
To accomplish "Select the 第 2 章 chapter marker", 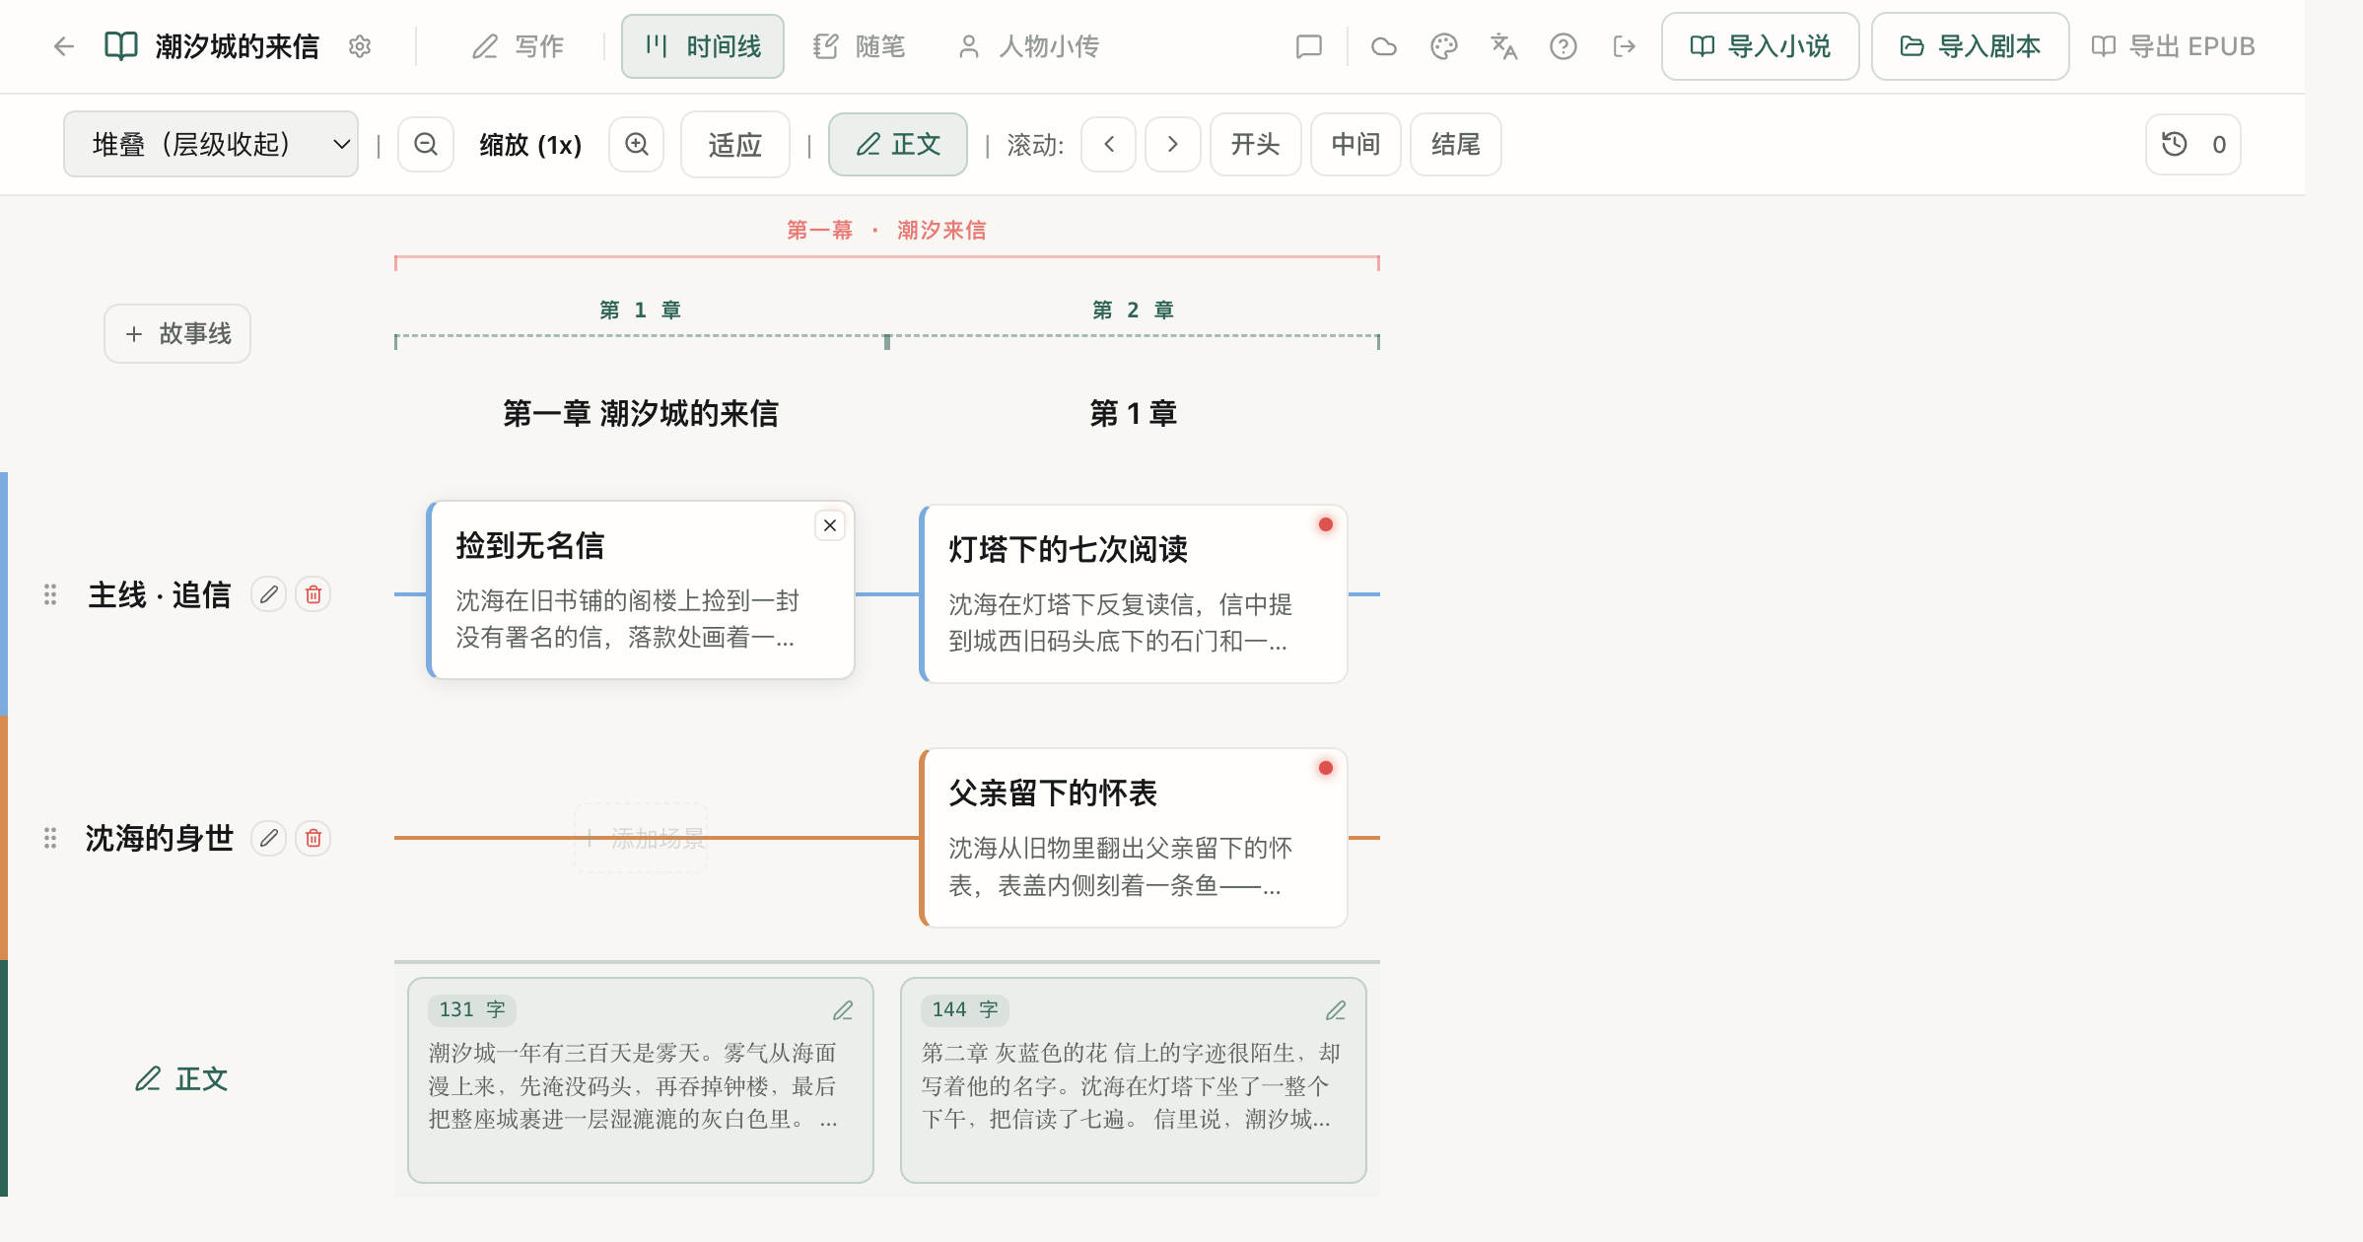I will coord(1133,310).
